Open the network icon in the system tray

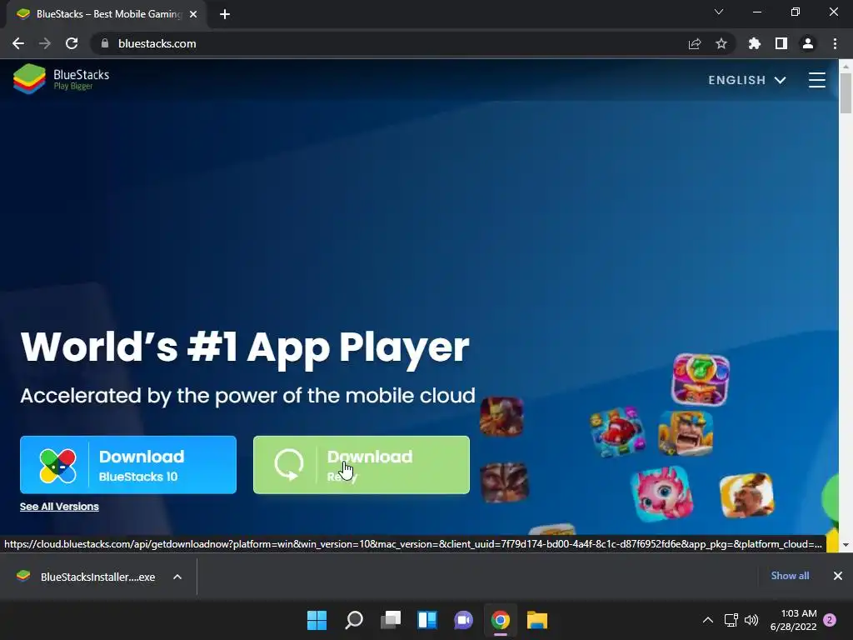tap(731, 620)
